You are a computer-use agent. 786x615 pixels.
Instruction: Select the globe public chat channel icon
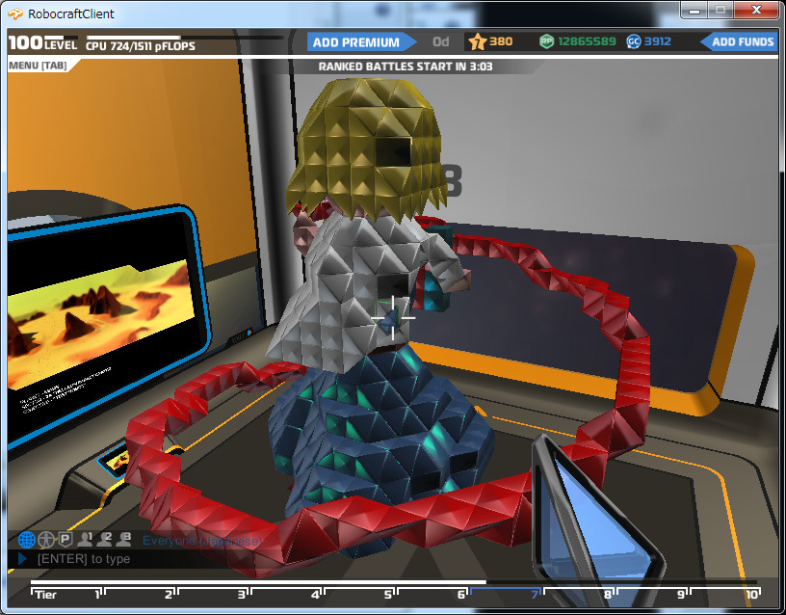(27, 540)
